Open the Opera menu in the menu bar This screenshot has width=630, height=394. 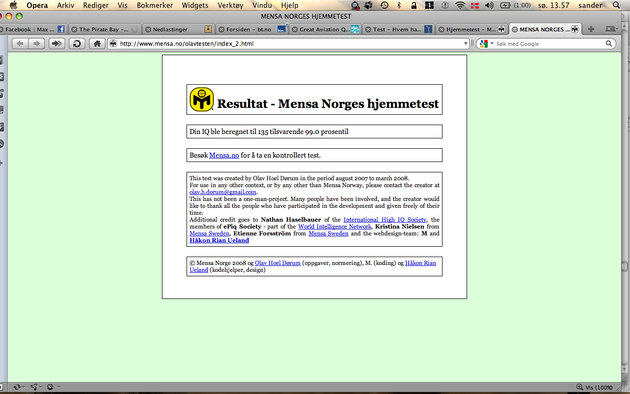coord(37,5)
